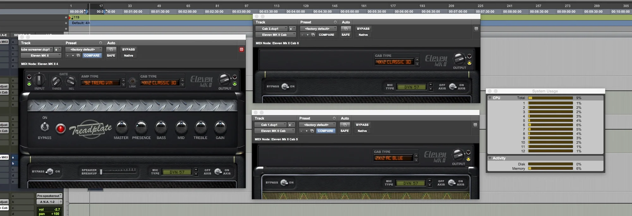Copy preset settings icon in Cab 2.dup1 window
632x216 pixels.
point(313,35)
